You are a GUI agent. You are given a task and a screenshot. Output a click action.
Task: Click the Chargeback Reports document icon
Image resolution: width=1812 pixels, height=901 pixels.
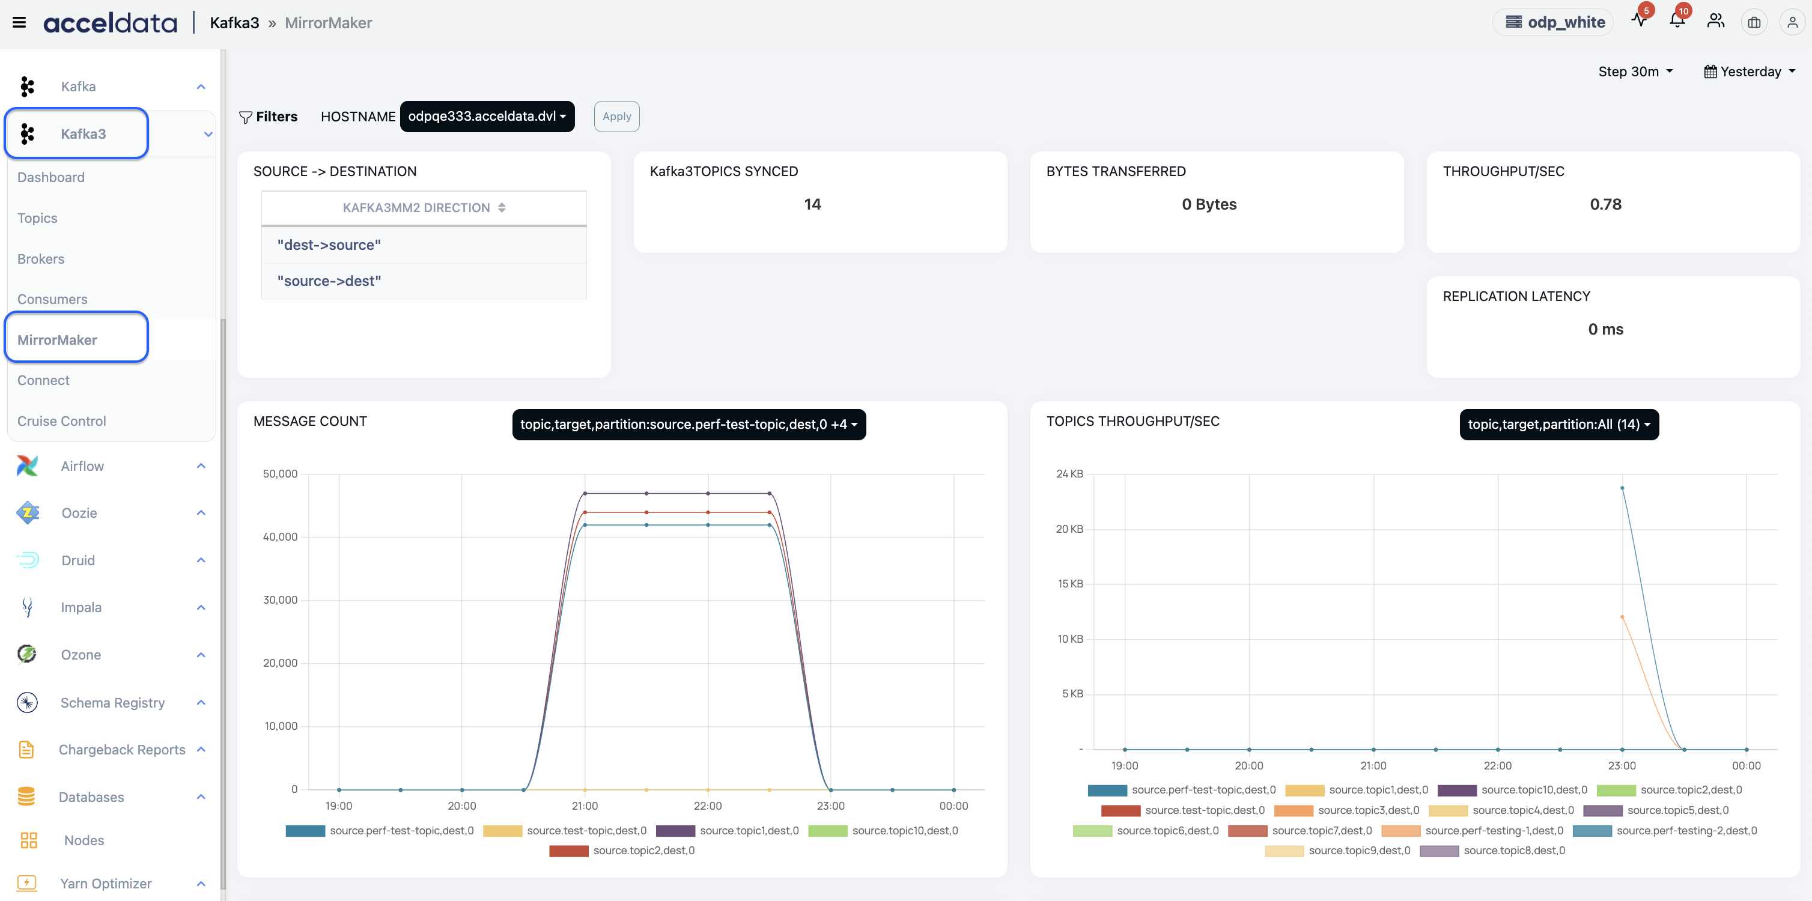click(26, 749)
